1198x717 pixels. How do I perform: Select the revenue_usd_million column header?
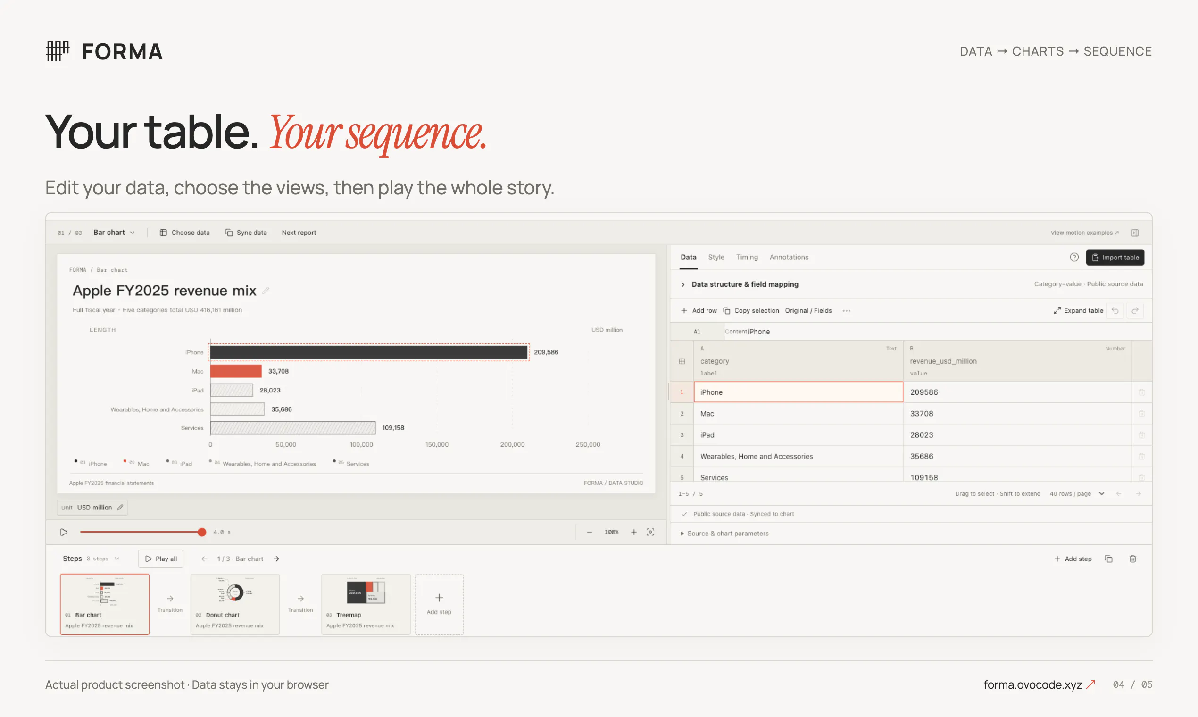point(1017,361)
